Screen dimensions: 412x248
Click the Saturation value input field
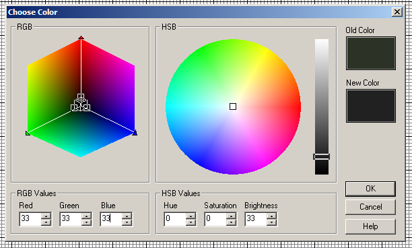pos(215,218)
